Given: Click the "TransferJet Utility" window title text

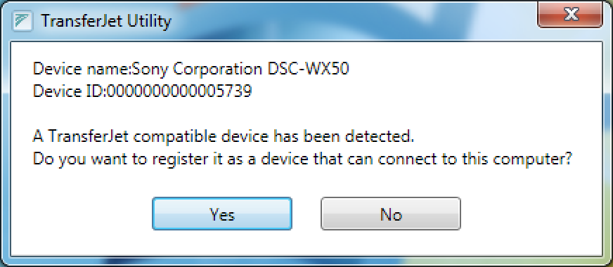Looking at the screenshot, I should pyautogui.click(x=105, y=21).
